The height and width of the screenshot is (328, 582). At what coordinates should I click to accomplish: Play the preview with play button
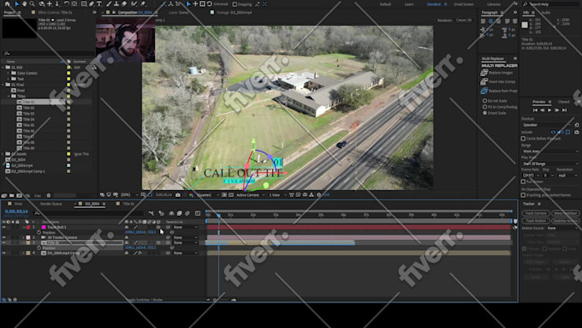549,110
